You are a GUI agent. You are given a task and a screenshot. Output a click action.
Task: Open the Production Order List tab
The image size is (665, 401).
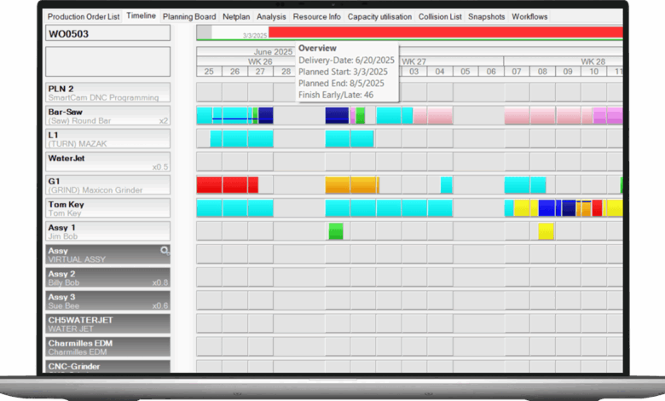pyautogui.click(x=84, y=16)
